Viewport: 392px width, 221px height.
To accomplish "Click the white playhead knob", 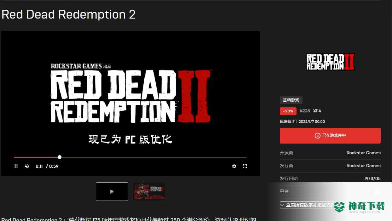I will 60,157.
